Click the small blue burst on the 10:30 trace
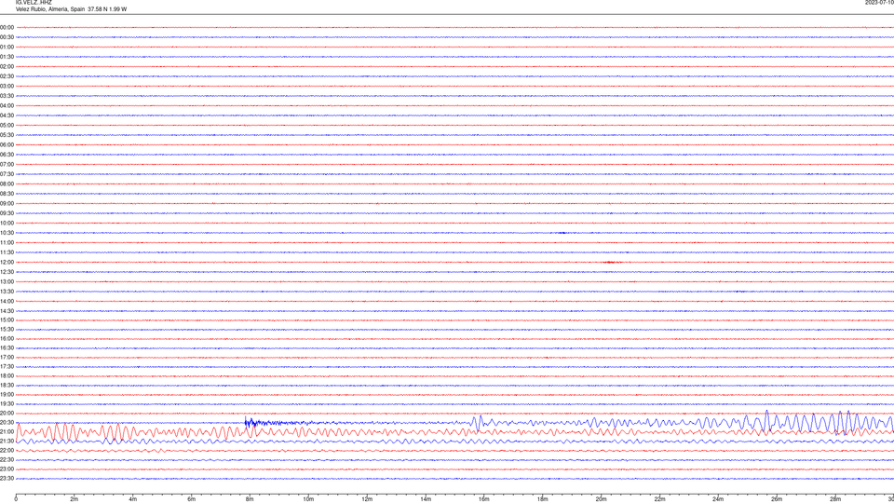Screen dimensions: 894x503 tap(562, 233)
